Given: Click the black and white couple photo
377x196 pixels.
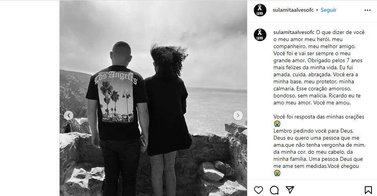Looking at the screenshot, I should (x=153, y=98).
